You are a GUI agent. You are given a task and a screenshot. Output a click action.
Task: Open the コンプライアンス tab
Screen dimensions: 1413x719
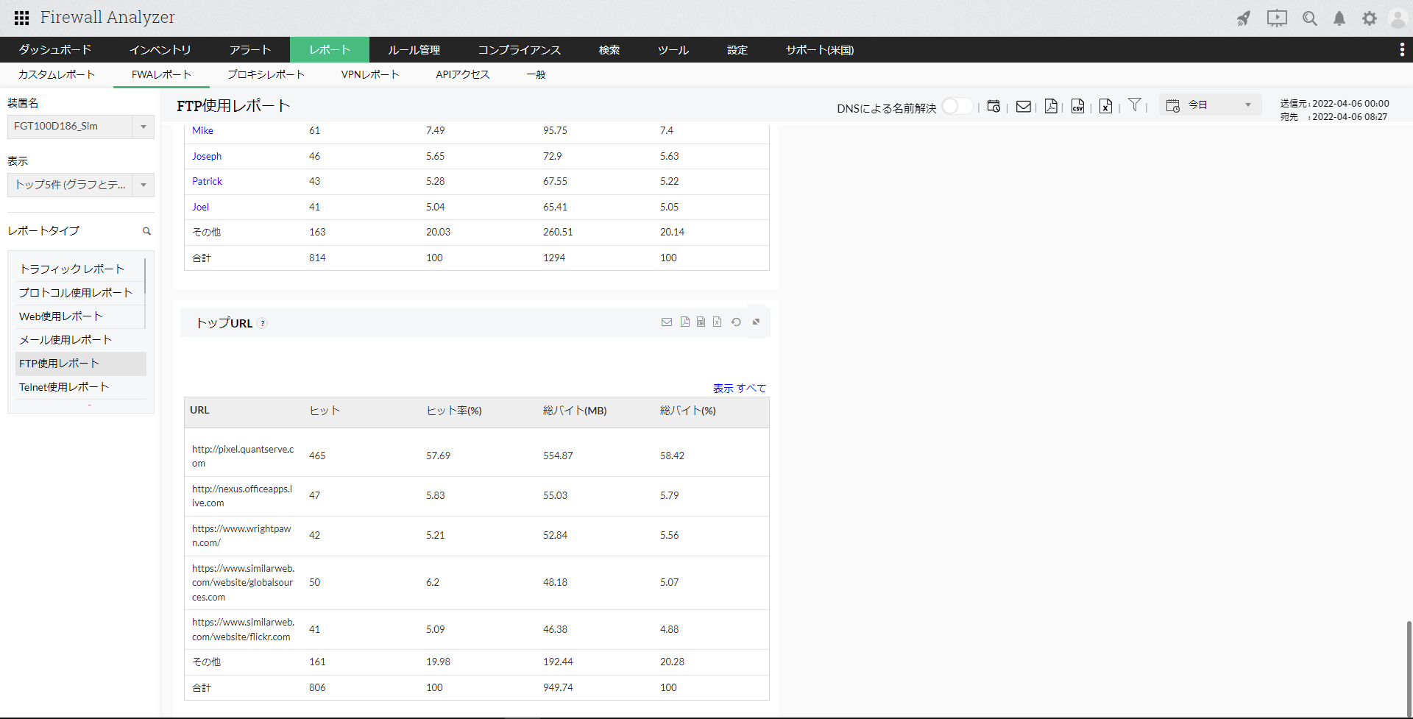[x=520, y=50]
